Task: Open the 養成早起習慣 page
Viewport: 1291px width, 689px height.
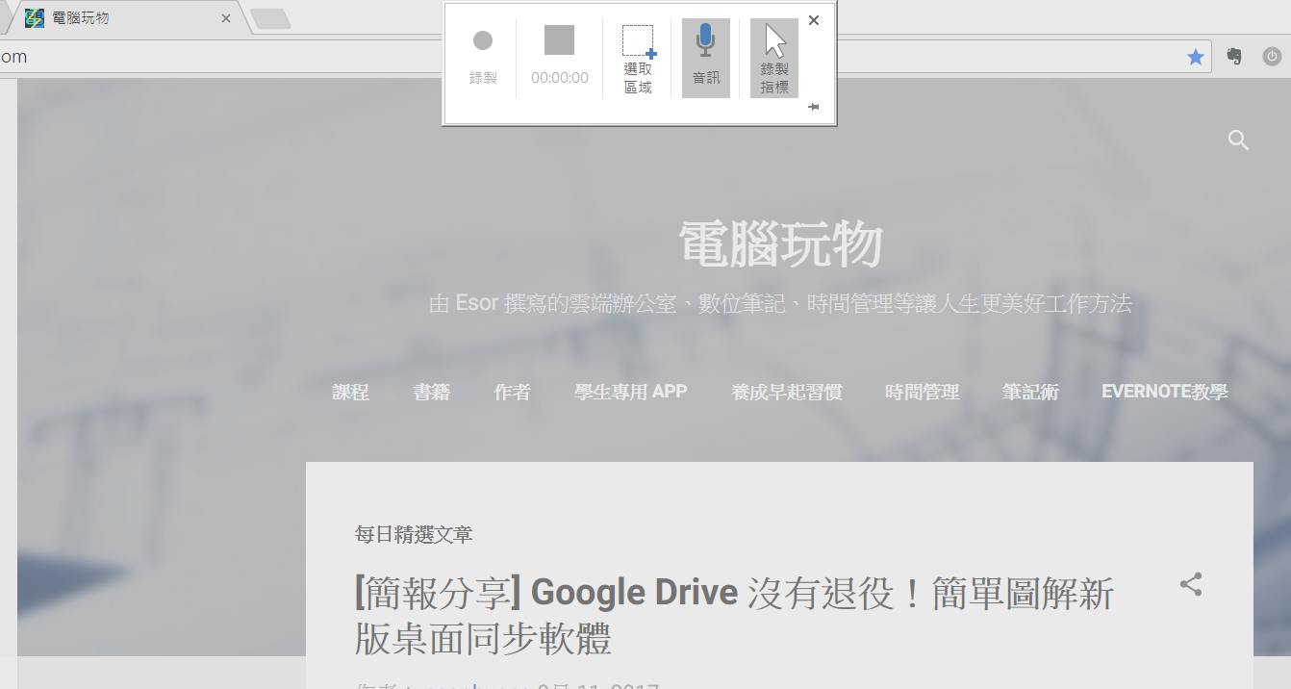Action: coord(787,392)
